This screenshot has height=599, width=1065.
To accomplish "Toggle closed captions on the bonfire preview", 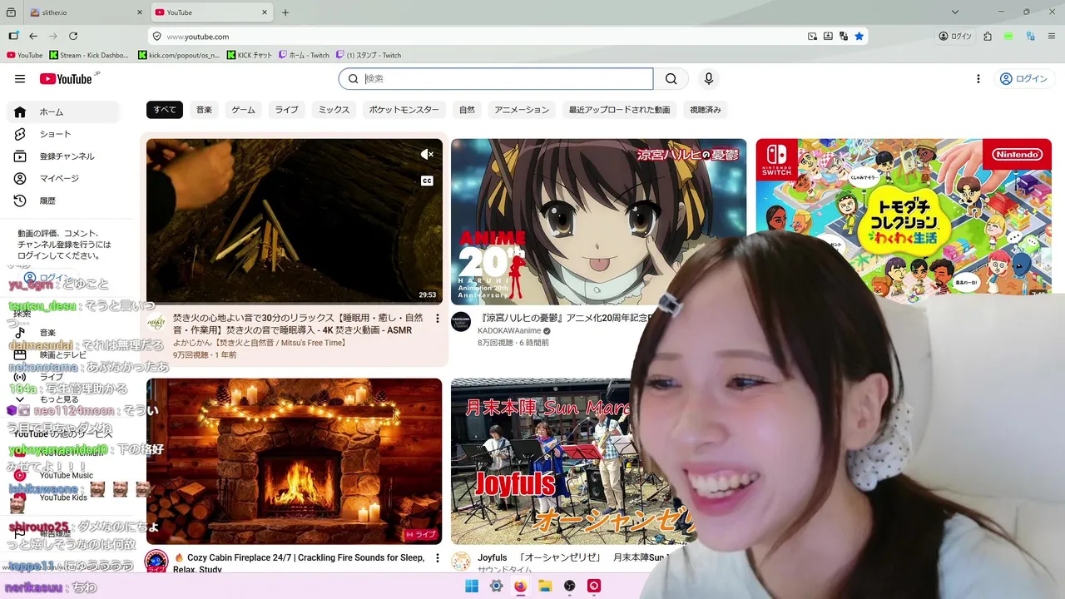I will pos(427,181).
